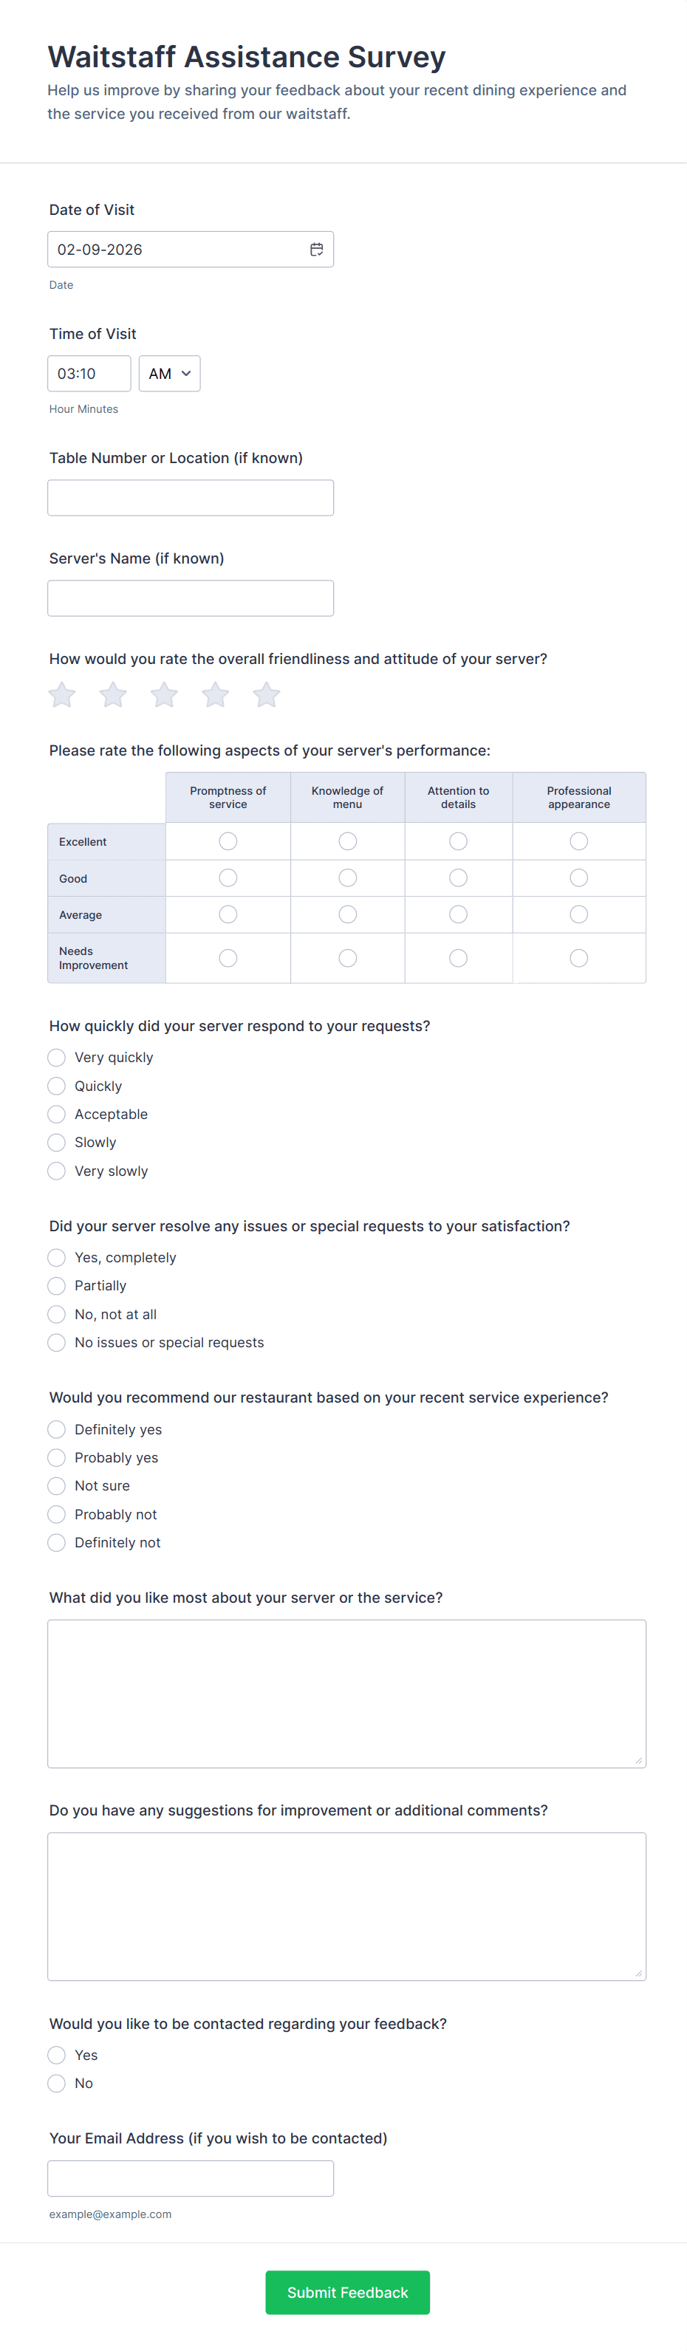Image resolution: width=687 pixels, height=2351 pixels.
Task: Give a three-star friendliness rating
Action: [164, 694]
